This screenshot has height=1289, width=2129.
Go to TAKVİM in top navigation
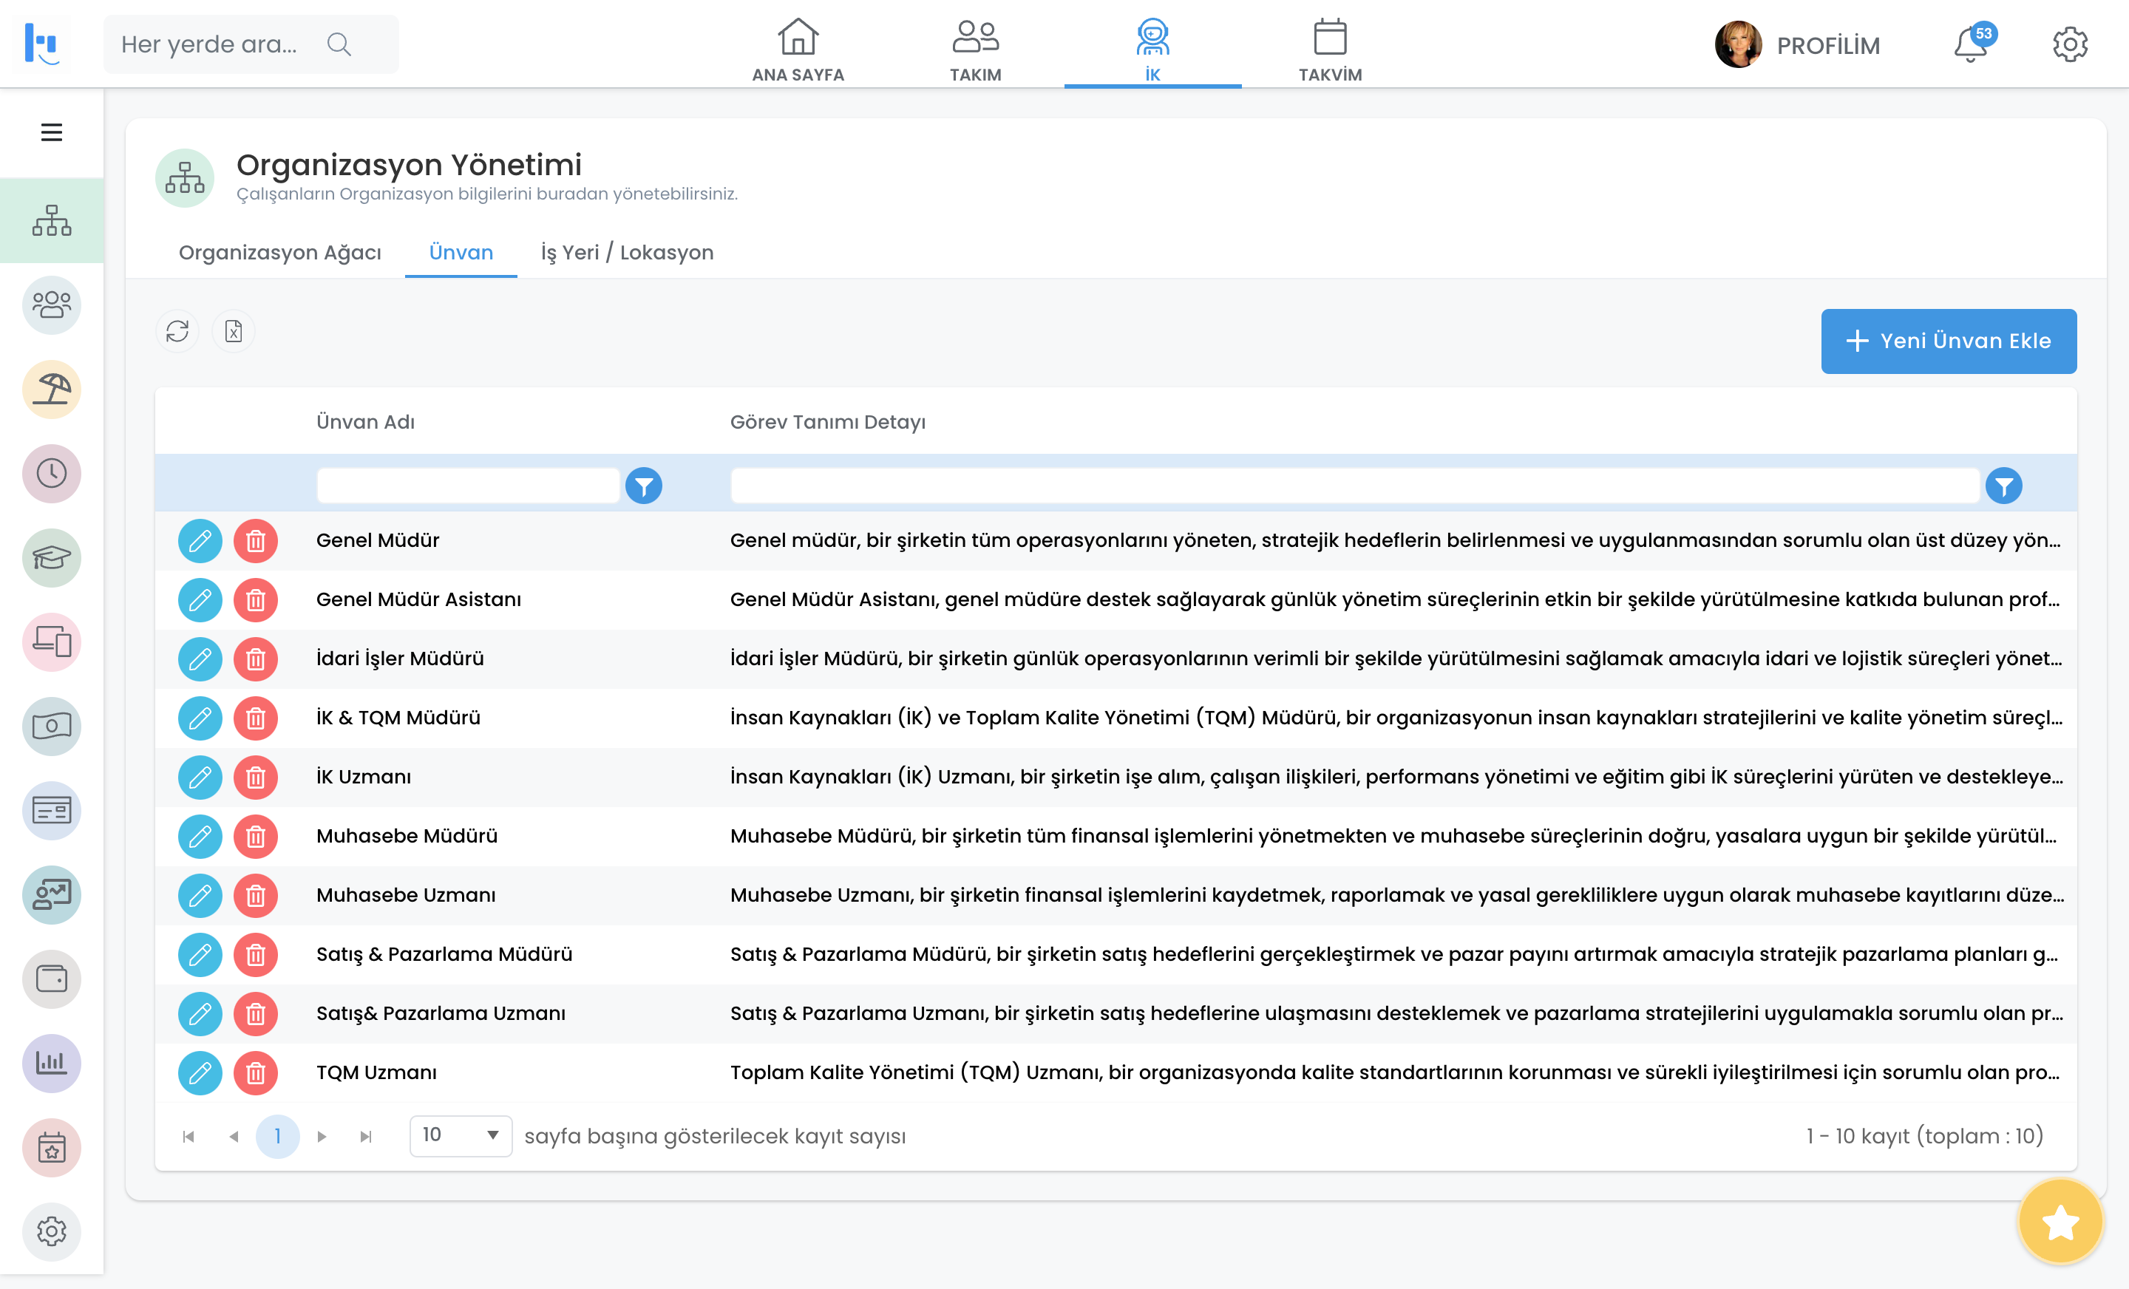(1330, 50)
